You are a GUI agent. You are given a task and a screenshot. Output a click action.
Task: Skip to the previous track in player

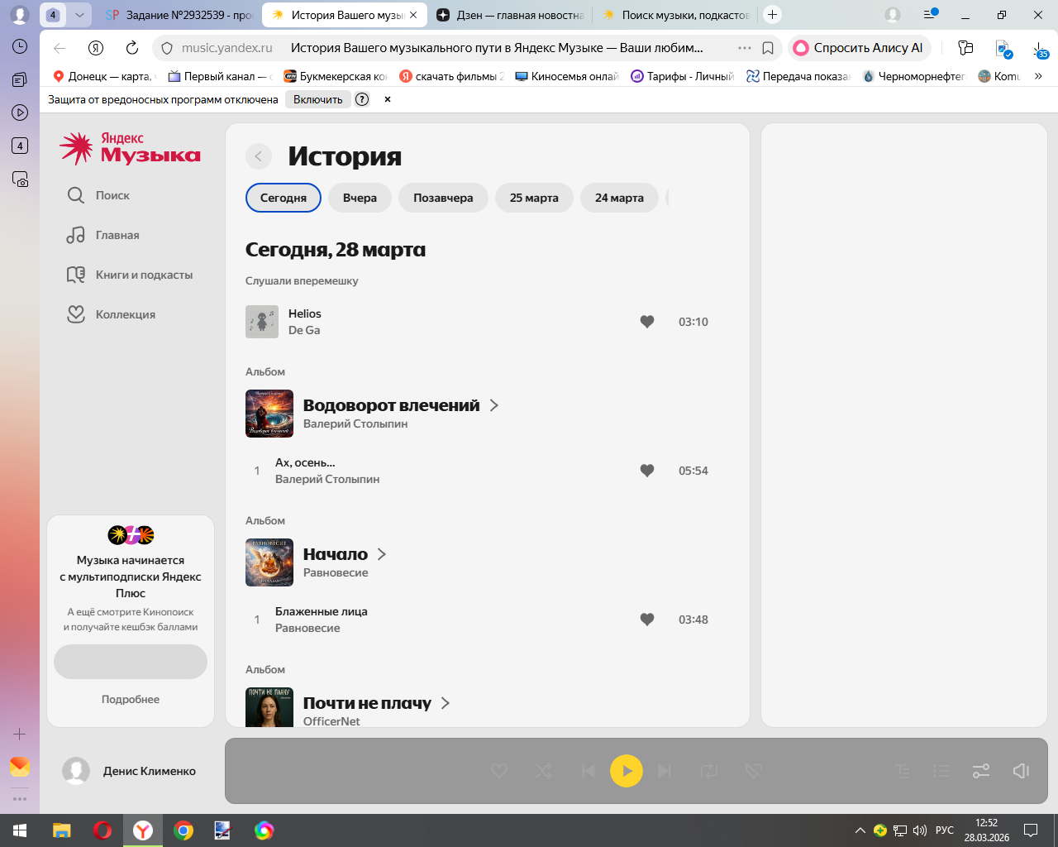coord(589,771)
